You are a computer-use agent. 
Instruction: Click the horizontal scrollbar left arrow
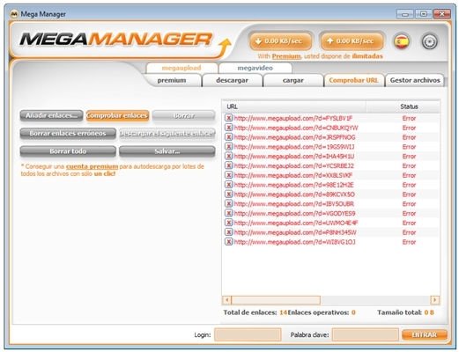coord(226,300)
